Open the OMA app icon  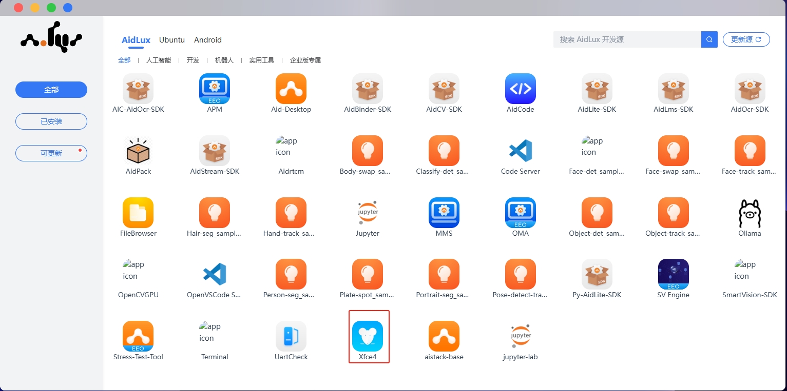pos(521,213)
